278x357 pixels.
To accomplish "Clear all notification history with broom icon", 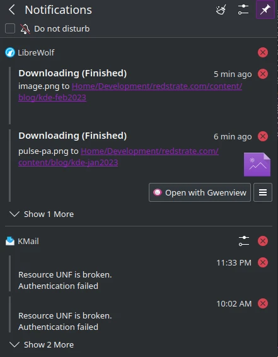I will pyautogui.click(x=221, y=10).
